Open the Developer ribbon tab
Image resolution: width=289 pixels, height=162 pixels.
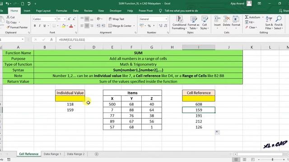point(116,11)
